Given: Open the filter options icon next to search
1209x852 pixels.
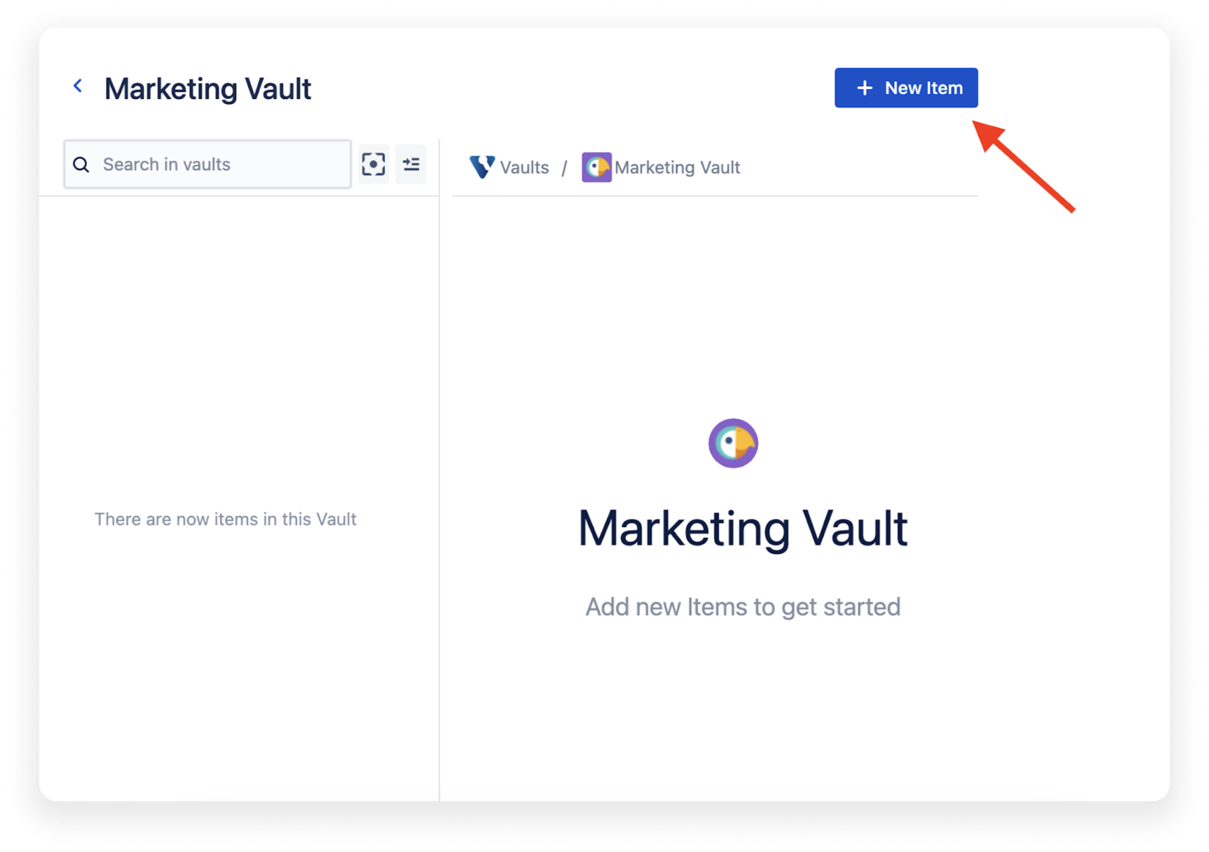Looking at the screenshot, I should click(x=411, y=164).
